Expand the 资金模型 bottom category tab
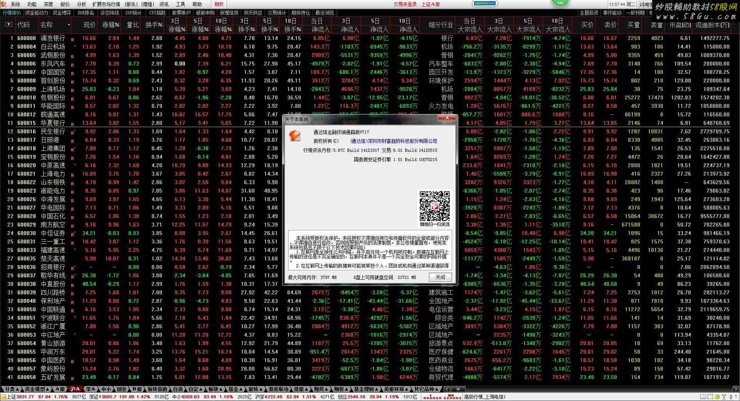The image size is (740, 401). tap(37, 389)
